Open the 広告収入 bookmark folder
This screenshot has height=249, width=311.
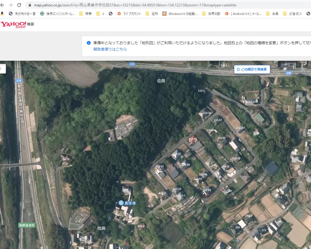pos(292,14)
